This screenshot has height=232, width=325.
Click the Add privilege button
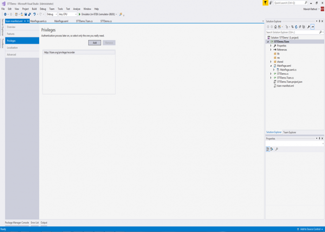coord(94,43)
